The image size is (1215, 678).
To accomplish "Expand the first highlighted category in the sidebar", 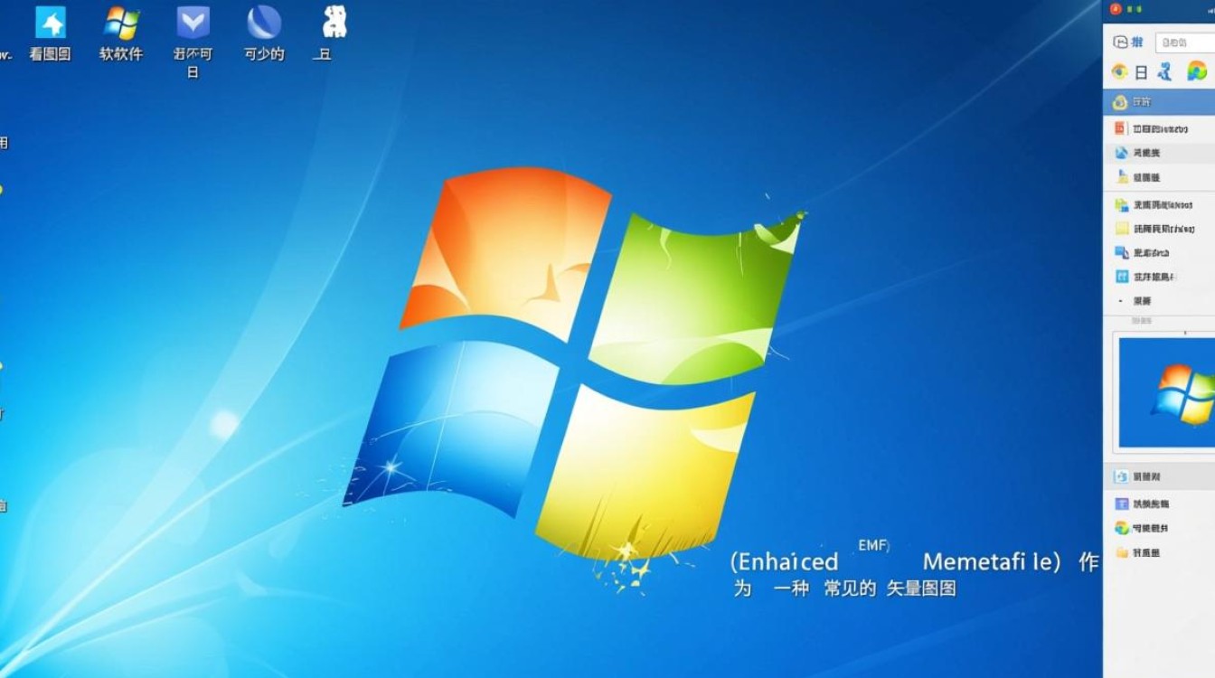I will 1148,101.
